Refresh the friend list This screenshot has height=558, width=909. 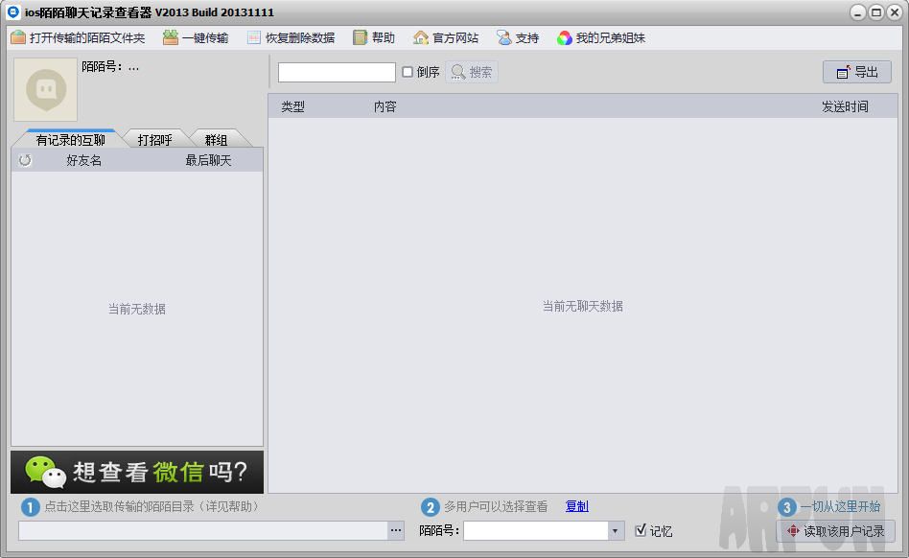(25, 160)
